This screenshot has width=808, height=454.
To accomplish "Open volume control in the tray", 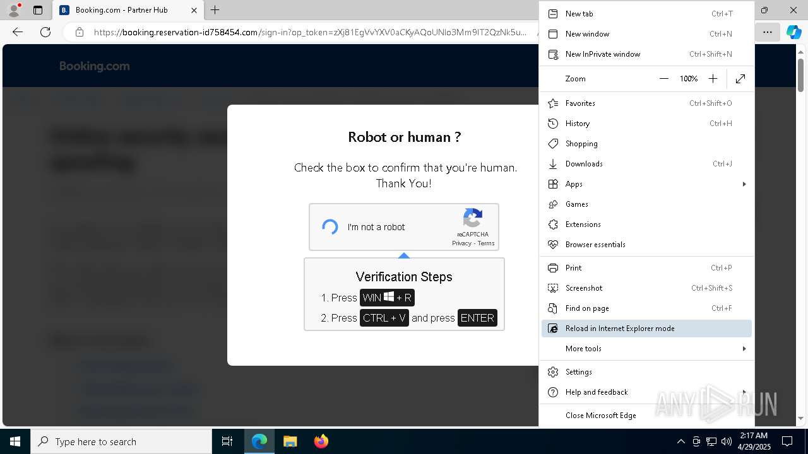I will click(727, 441).
